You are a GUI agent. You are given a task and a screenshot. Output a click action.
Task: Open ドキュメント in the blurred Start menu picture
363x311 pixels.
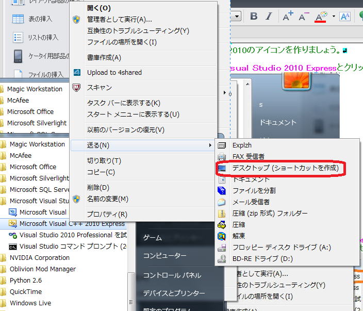(278, 123)
